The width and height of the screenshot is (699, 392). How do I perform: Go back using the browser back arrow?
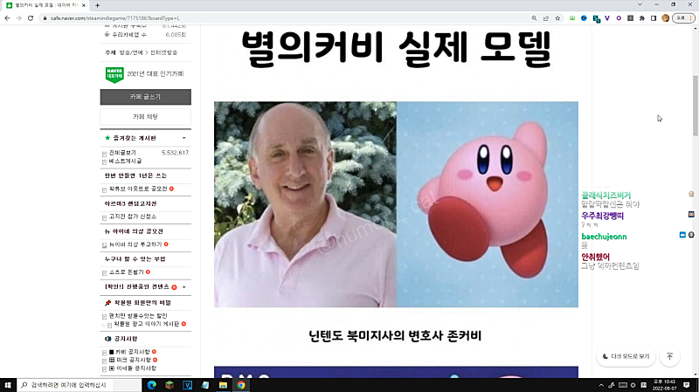coord(7,17)
